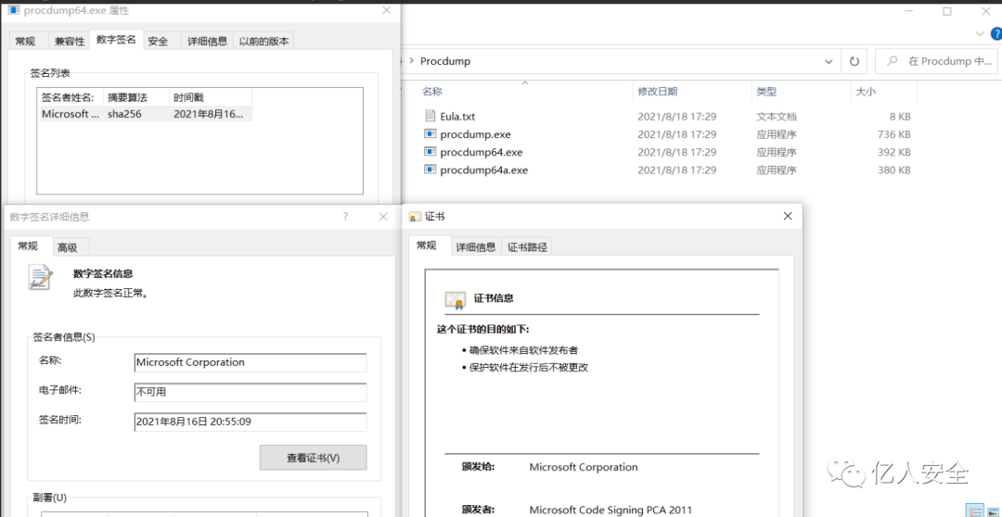
Task: Select the Microsoft sha256 signature row
Action: (x=144, y=114)
